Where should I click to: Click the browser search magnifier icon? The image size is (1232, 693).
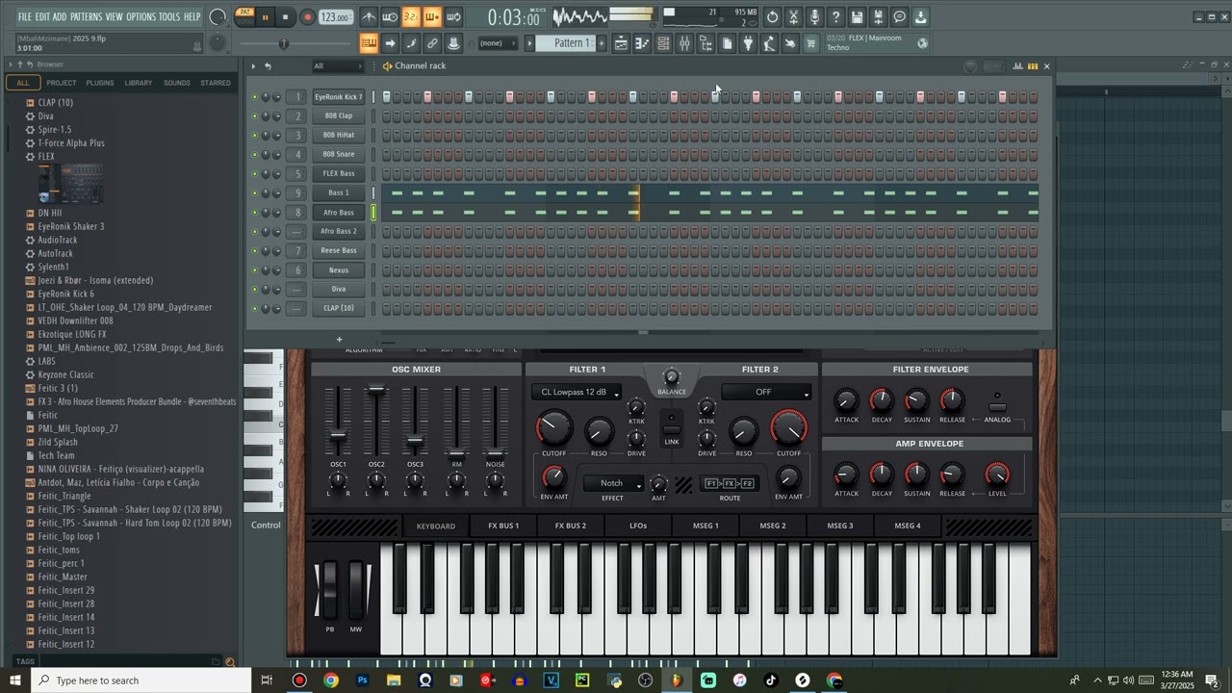pos(230,662)
